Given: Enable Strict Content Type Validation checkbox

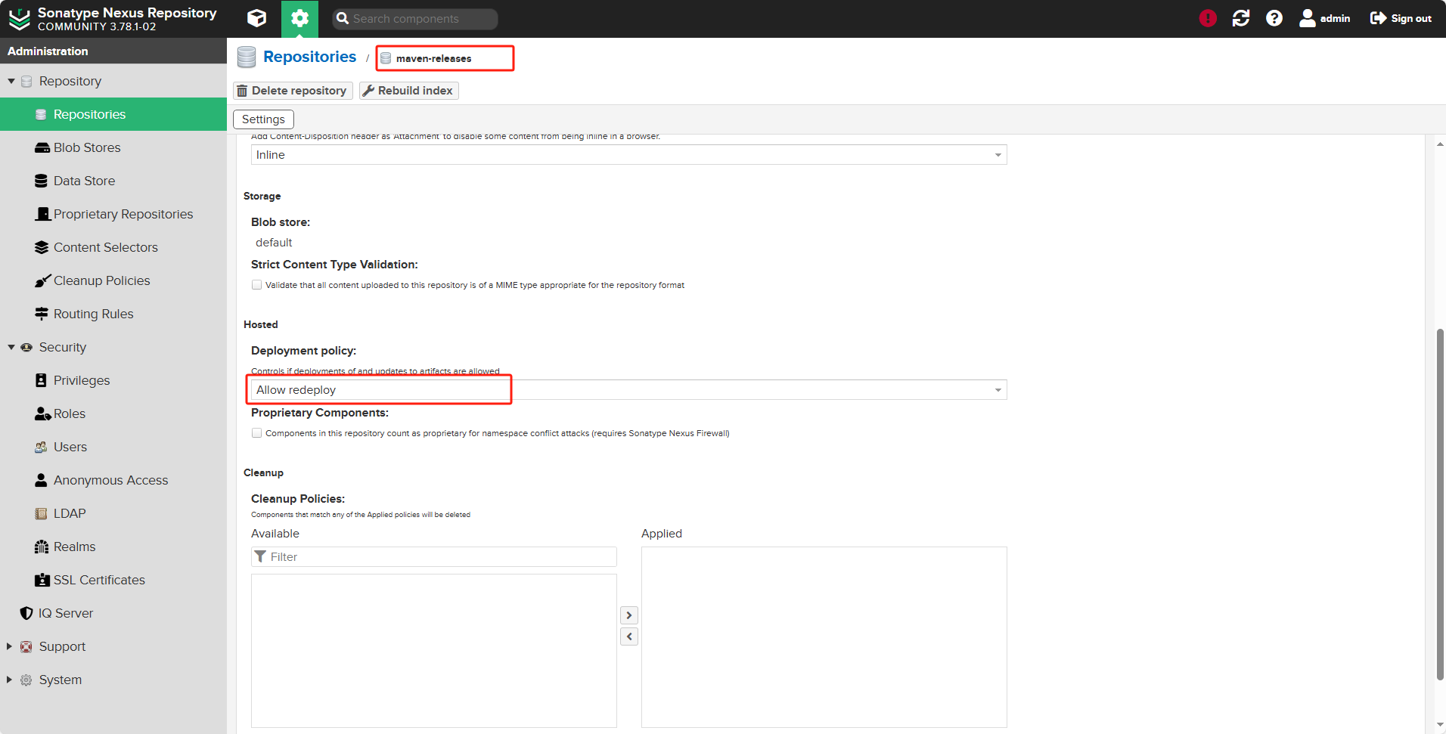Looking at the screenshot, I should tap(256, 285).
